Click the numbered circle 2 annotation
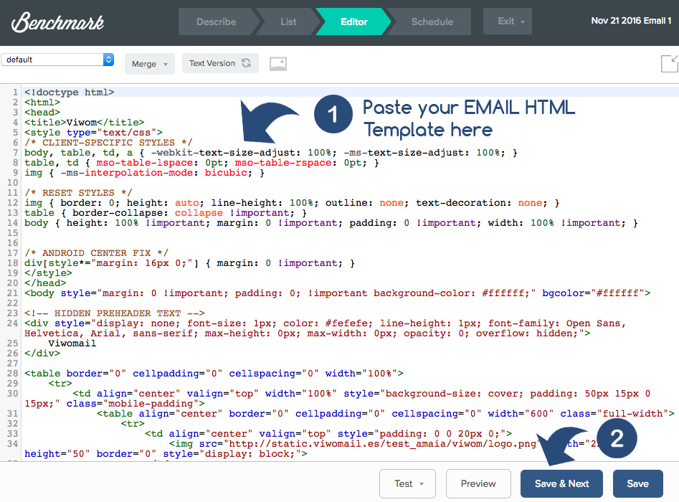 (617, 437)
